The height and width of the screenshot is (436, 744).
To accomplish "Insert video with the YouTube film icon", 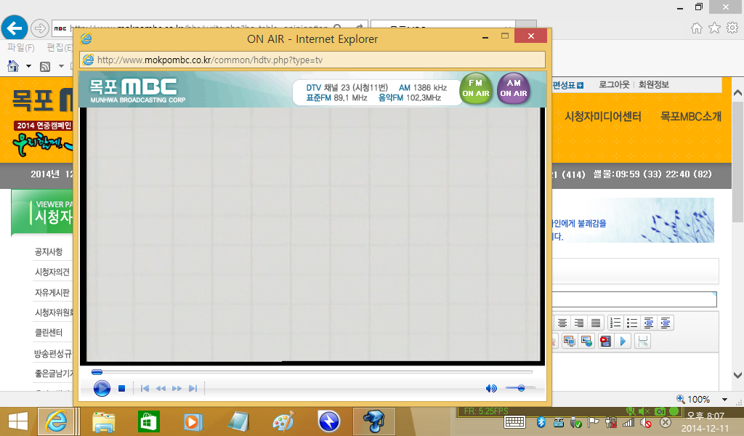I will [605, 341].
